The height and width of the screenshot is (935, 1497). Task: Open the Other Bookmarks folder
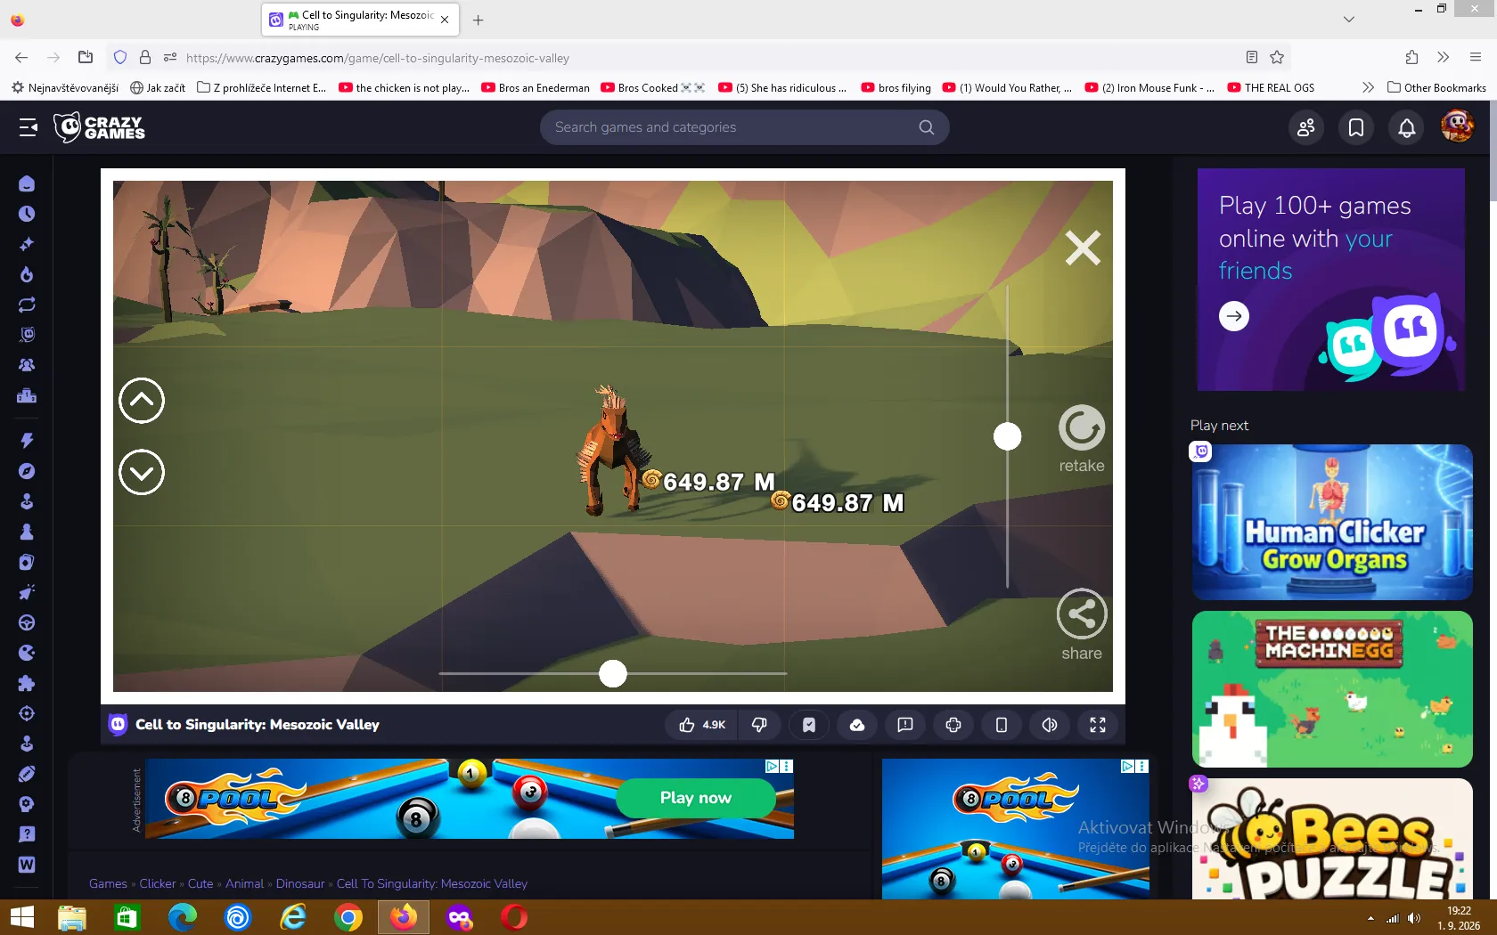1437,87
